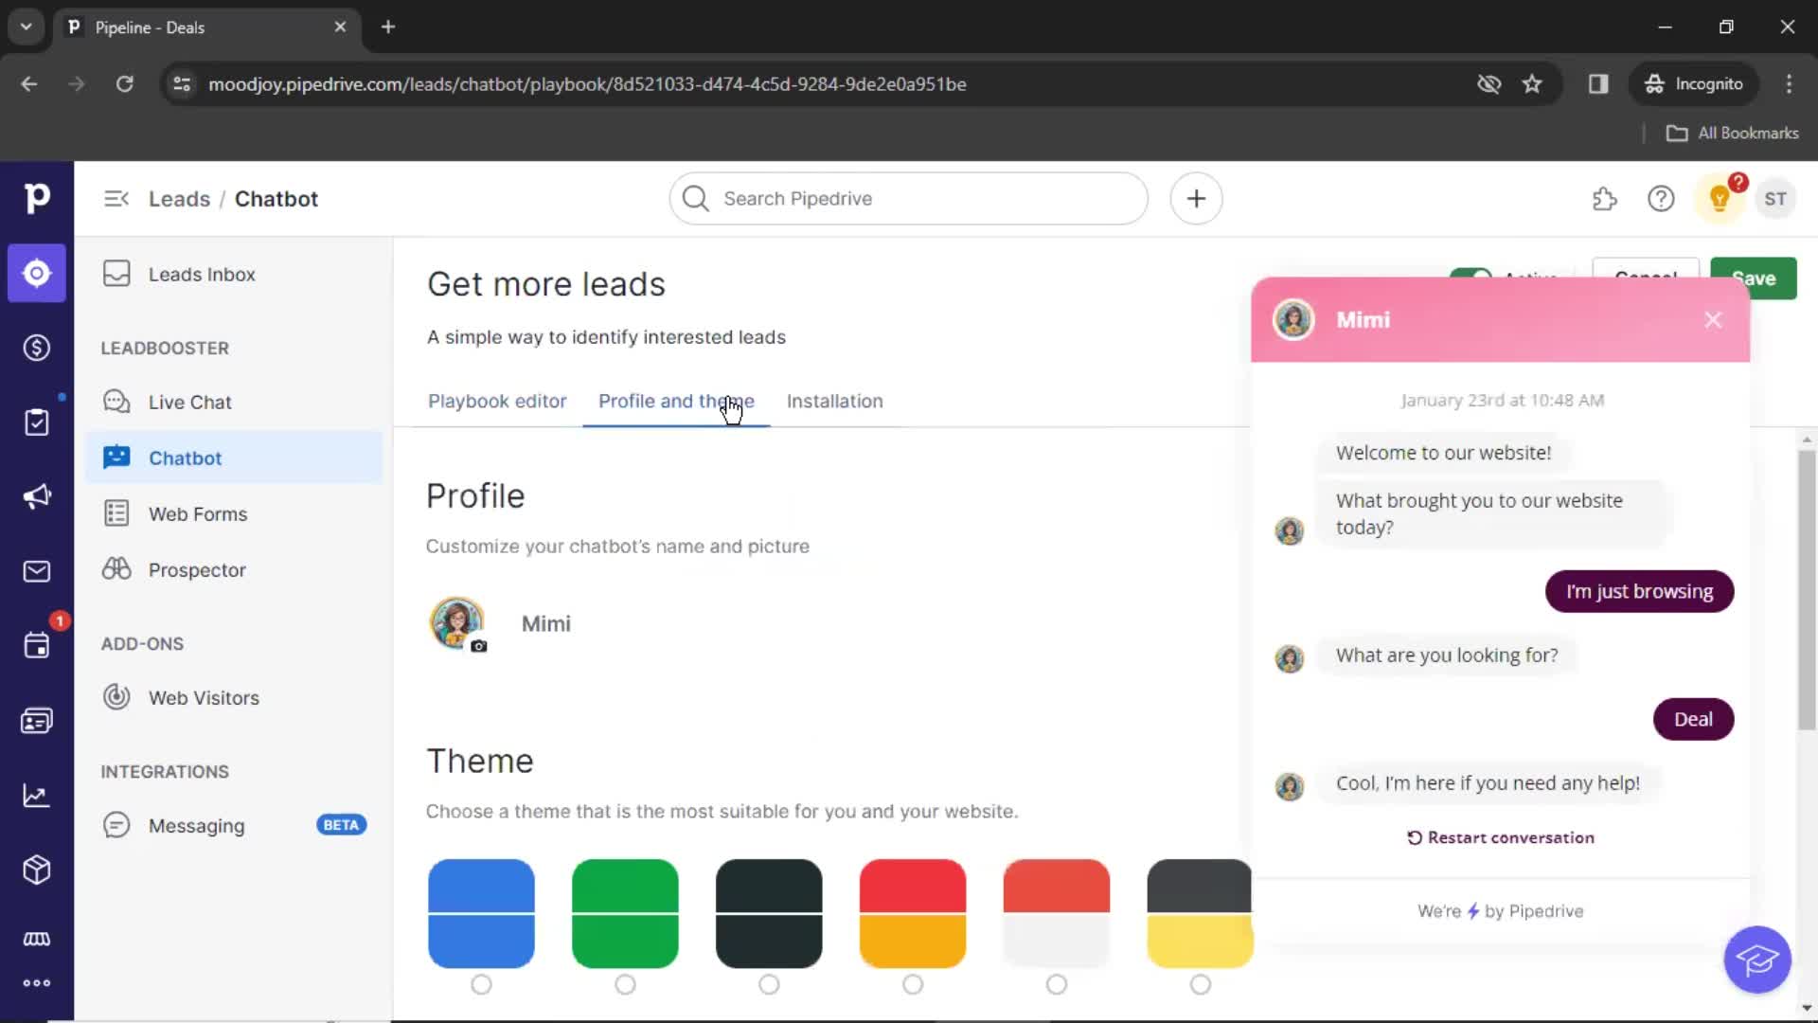
Task: Open a new browser tab
Action: click(x=388, y=27)
